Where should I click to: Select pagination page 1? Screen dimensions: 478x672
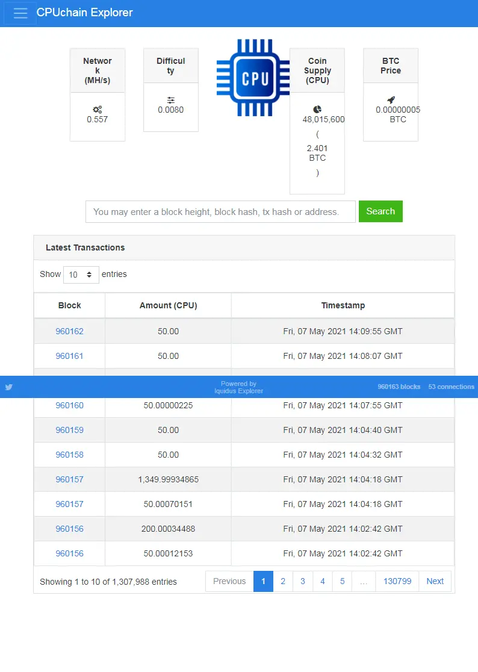(x=264, y=582)
